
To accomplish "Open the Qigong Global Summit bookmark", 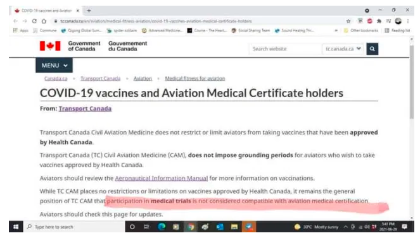I will (x=82, y=30).
